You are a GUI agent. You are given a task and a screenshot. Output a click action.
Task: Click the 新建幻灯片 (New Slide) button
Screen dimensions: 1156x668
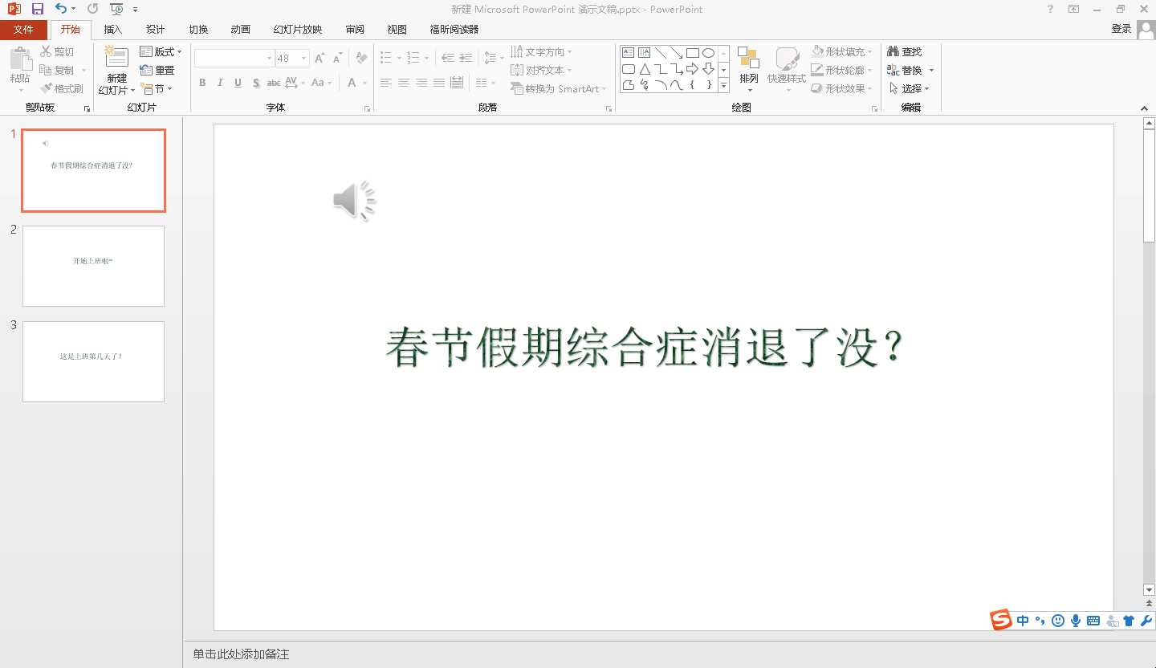[116, 68]
